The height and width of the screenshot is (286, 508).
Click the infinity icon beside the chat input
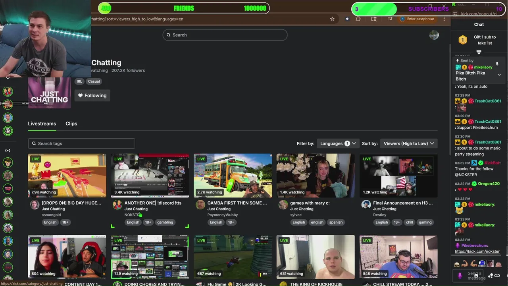497,276
